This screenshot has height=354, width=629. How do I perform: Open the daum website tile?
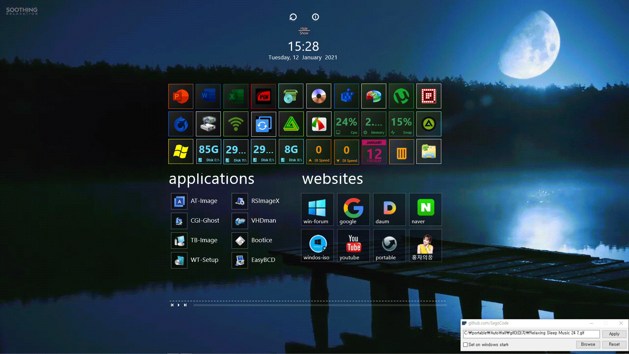point(389,209)
